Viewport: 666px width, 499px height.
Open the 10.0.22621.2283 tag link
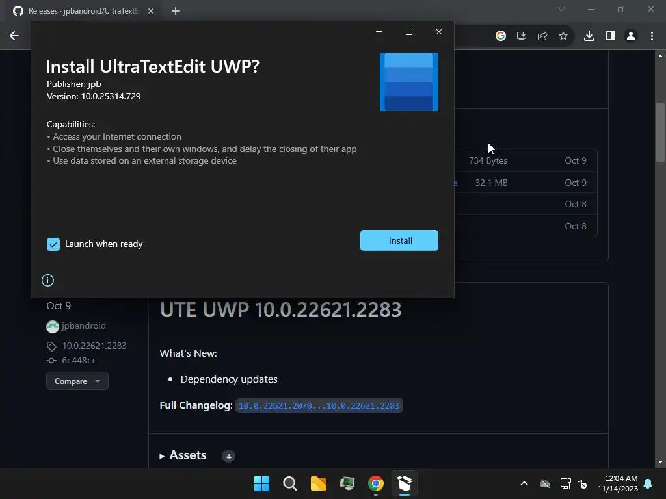point(94,346)
